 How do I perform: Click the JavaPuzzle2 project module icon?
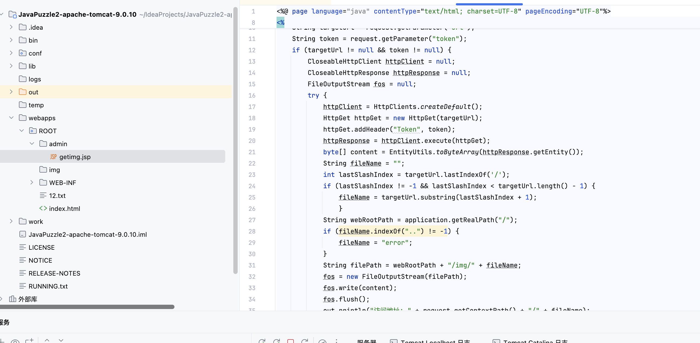click(12, 14)
